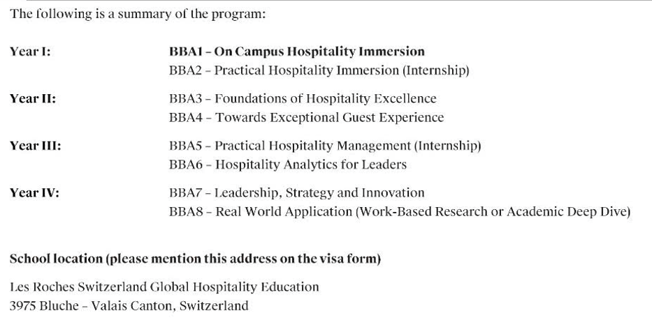Select BBA3 Foundations of Hospitality Excellence
The image size is (652, 320).
[x=302, y=99]
